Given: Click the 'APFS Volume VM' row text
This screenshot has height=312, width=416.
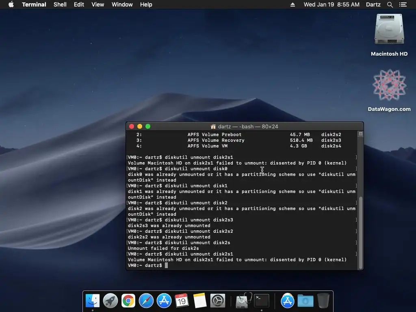Looking at the screenshot, I should pos(208,146).
